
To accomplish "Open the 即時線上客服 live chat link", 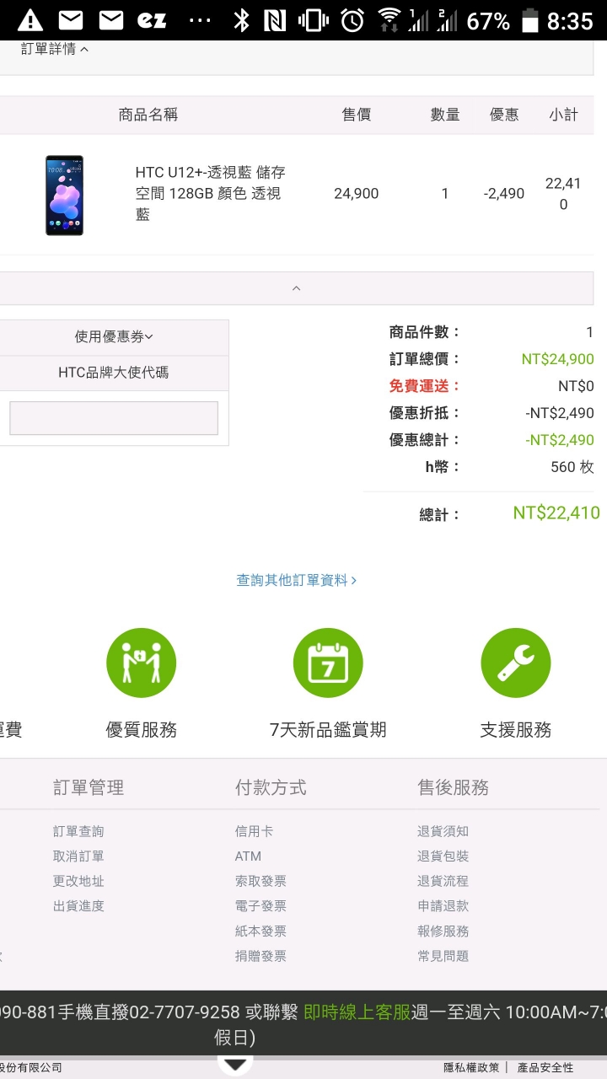I will coord(357,1012).
